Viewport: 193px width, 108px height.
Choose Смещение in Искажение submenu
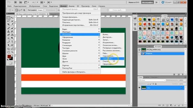click(112, 59)
